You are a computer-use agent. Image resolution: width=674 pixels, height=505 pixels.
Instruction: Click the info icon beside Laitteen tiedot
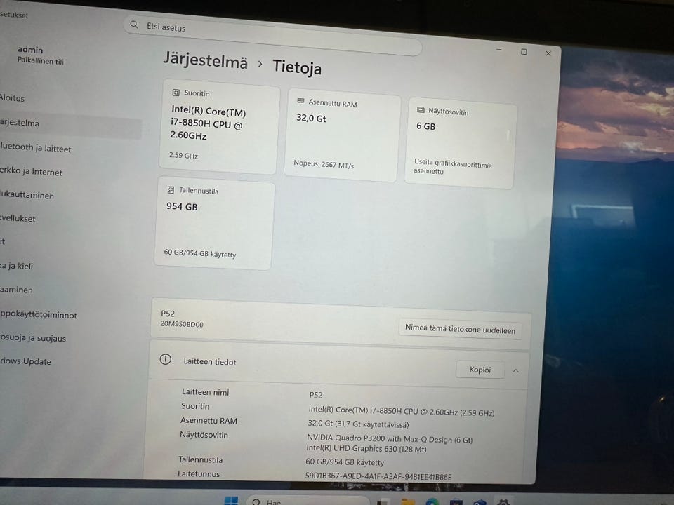[x=166, y=359]
